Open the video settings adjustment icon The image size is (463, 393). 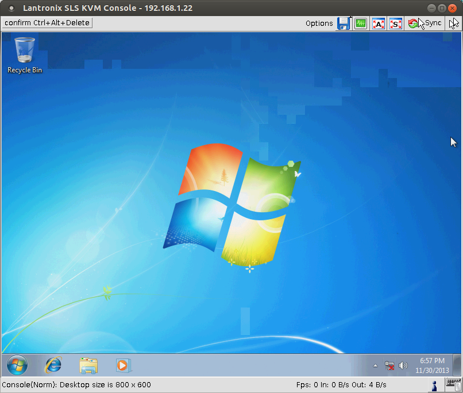pyautogui.click(x=361, y=23)
